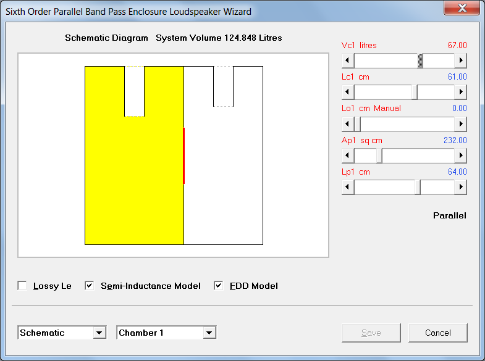Click the Lo1 value 0.00

click(459, 109)
